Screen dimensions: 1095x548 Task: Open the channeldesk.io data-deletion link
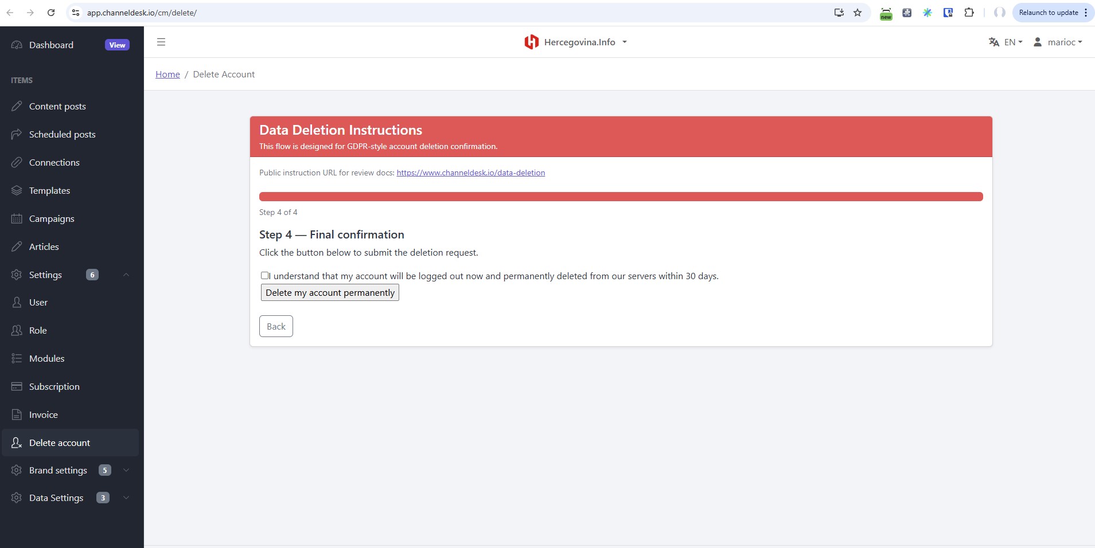(x=470, y=173)
